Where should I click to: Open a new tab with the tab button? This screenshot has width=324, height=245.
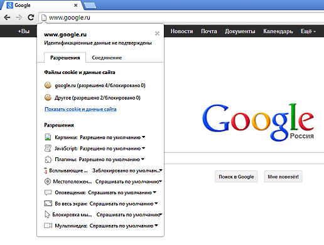click(x=90, y=6)
